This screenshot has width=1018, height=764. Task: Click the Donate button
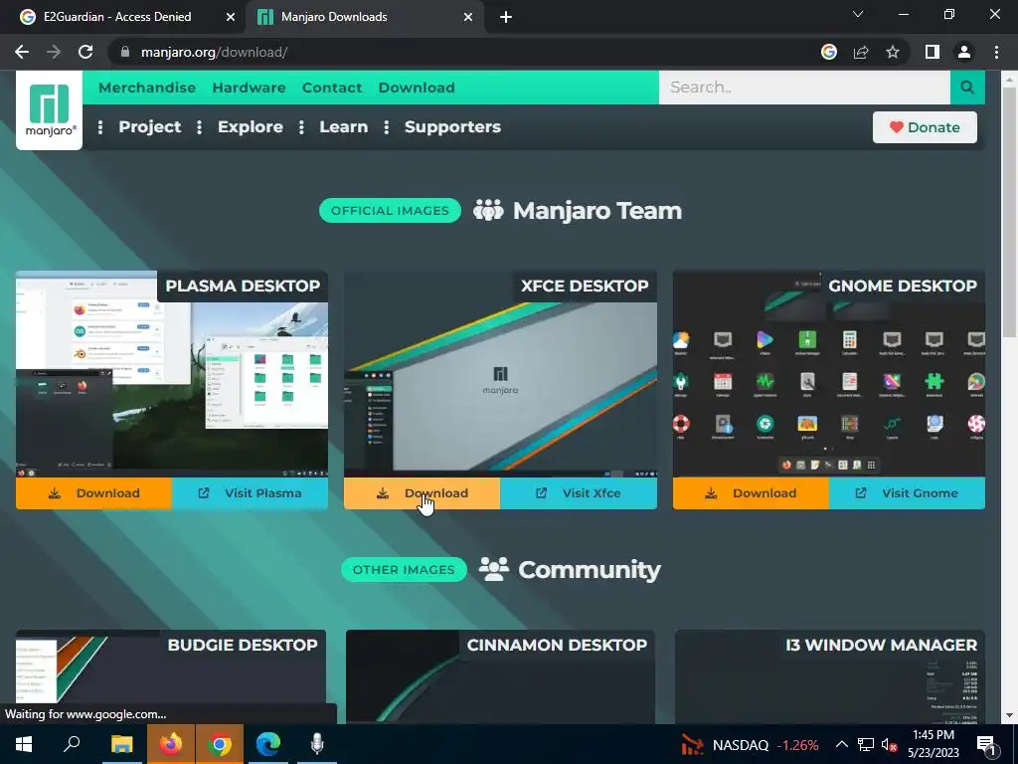click(925, 127)
